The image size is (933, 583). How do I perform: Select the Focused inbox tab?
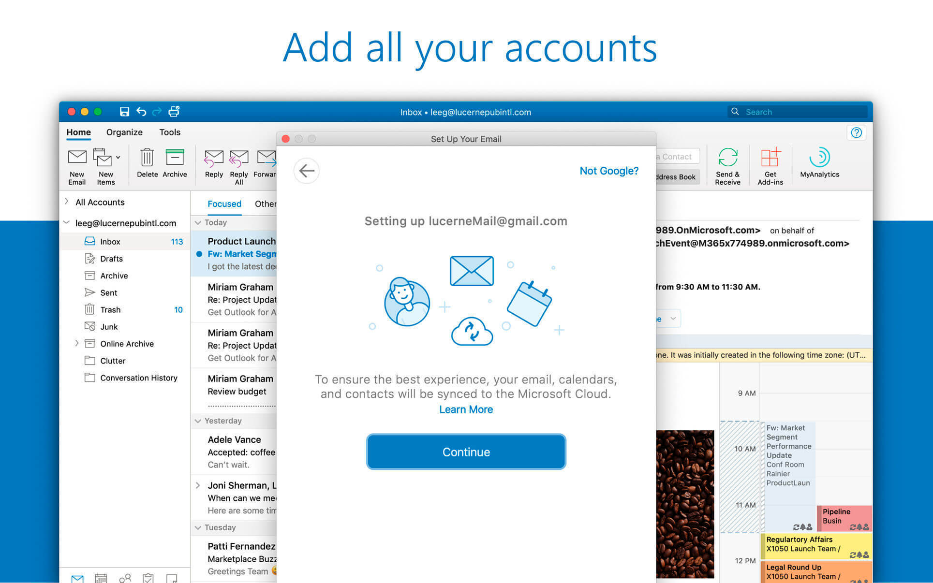point(224,204)
